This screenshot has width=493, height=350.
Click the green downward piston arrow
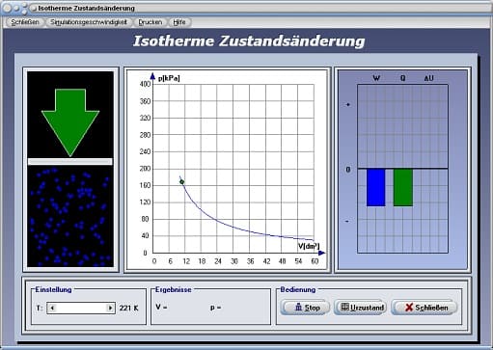point(70,122)
